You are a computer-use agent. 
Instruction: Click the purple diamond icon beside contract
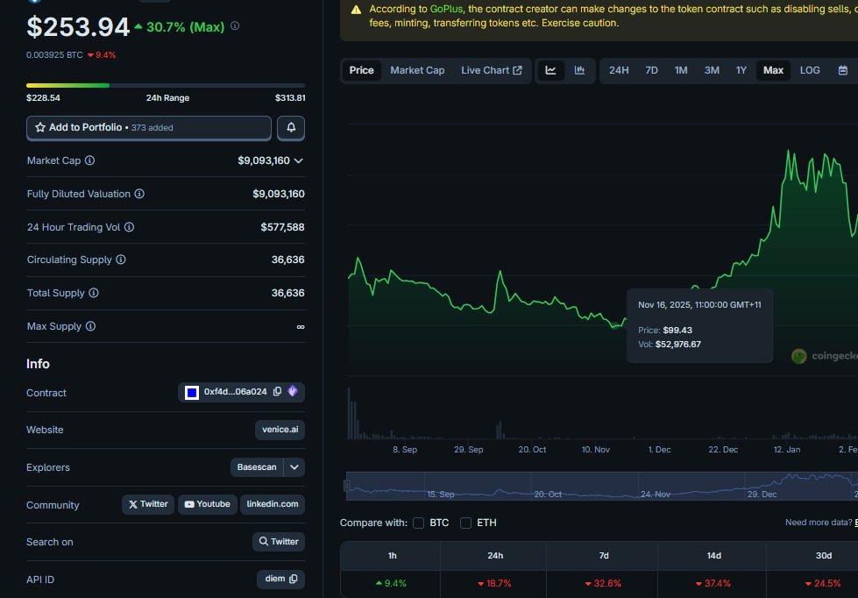click(293, 391)
